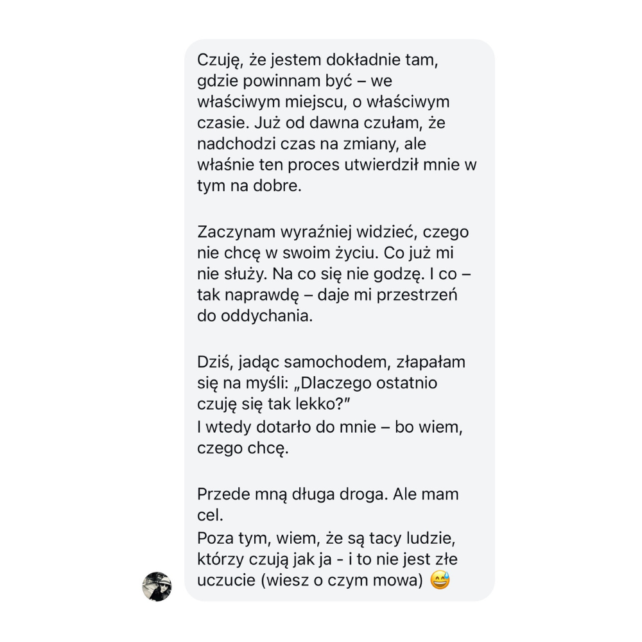Select the paragraph starting 'Czuję, że jestem'
This screenshot has height=642, width=642.
tap(337, 123)
